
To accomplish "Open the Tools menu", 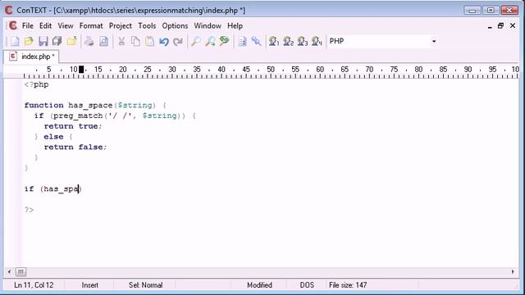I will click(x=147, y=25).
